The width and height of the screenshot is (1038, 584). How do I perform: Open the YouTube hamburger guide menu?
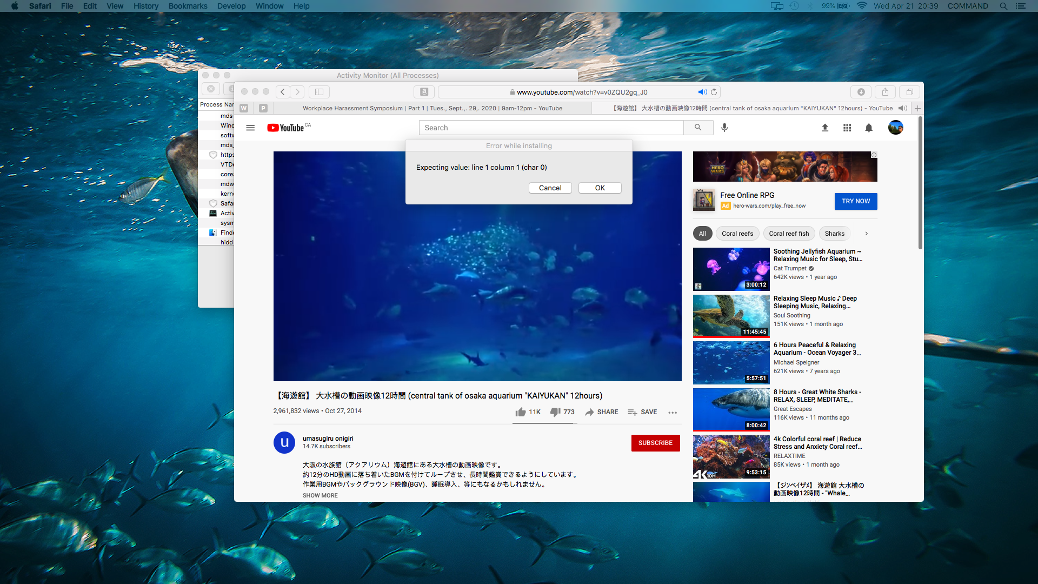click(250, 128)
